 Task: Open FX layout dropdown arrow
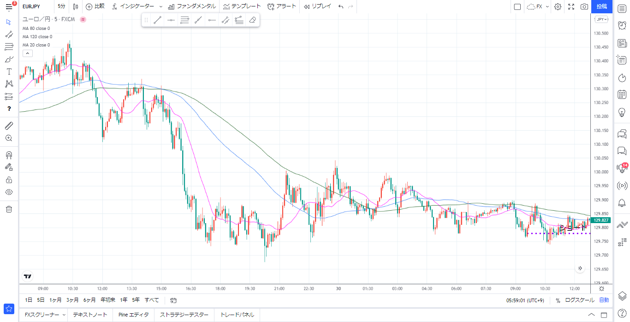pos(547,7)
